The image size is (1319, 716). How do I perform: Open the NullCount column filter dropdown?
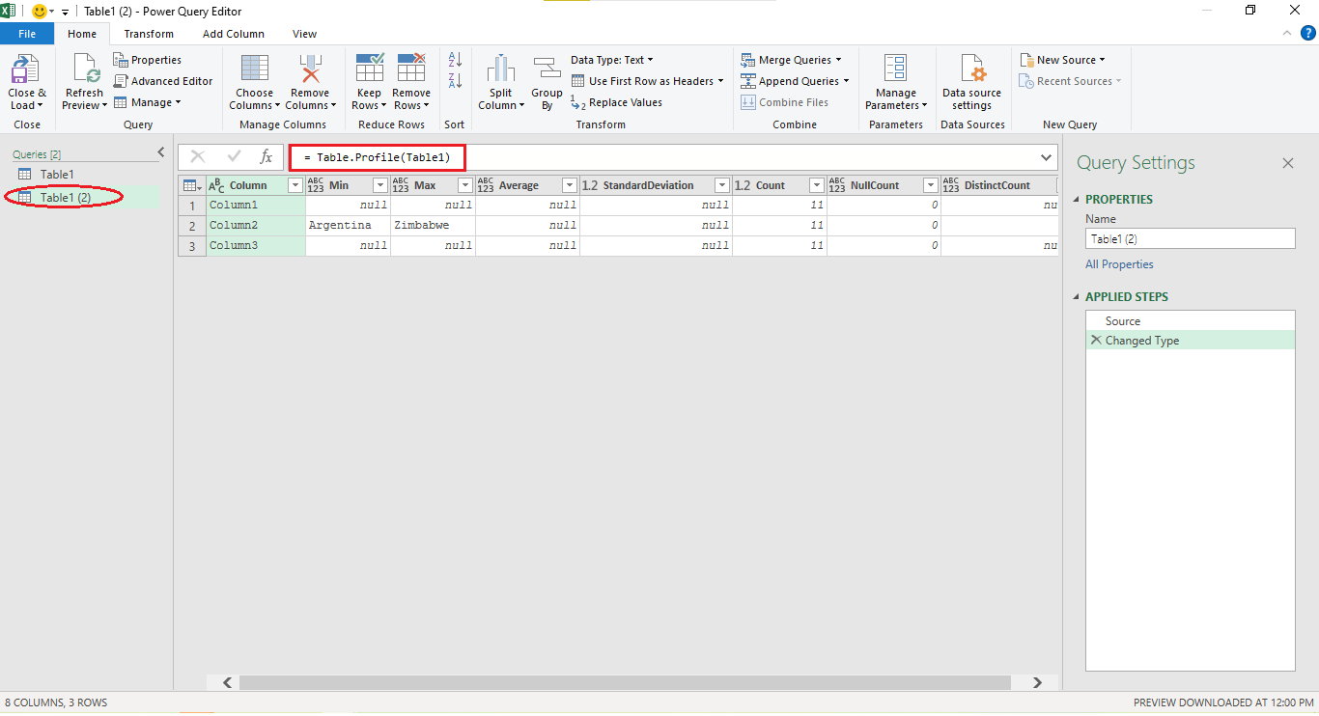coord(931,185)
